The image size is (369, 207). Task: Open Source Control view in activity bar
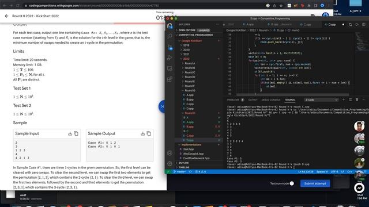(170, 47)
